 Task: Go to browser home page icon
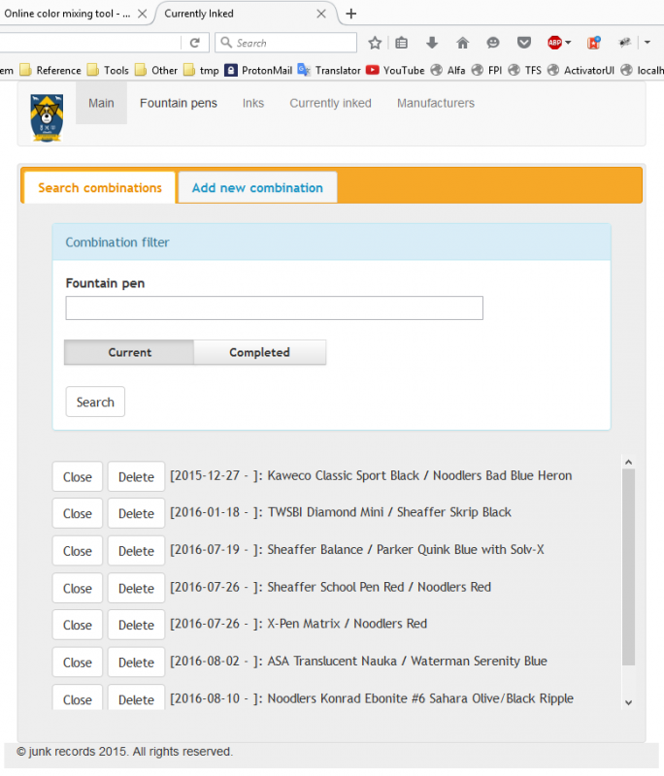coord(462,43)
